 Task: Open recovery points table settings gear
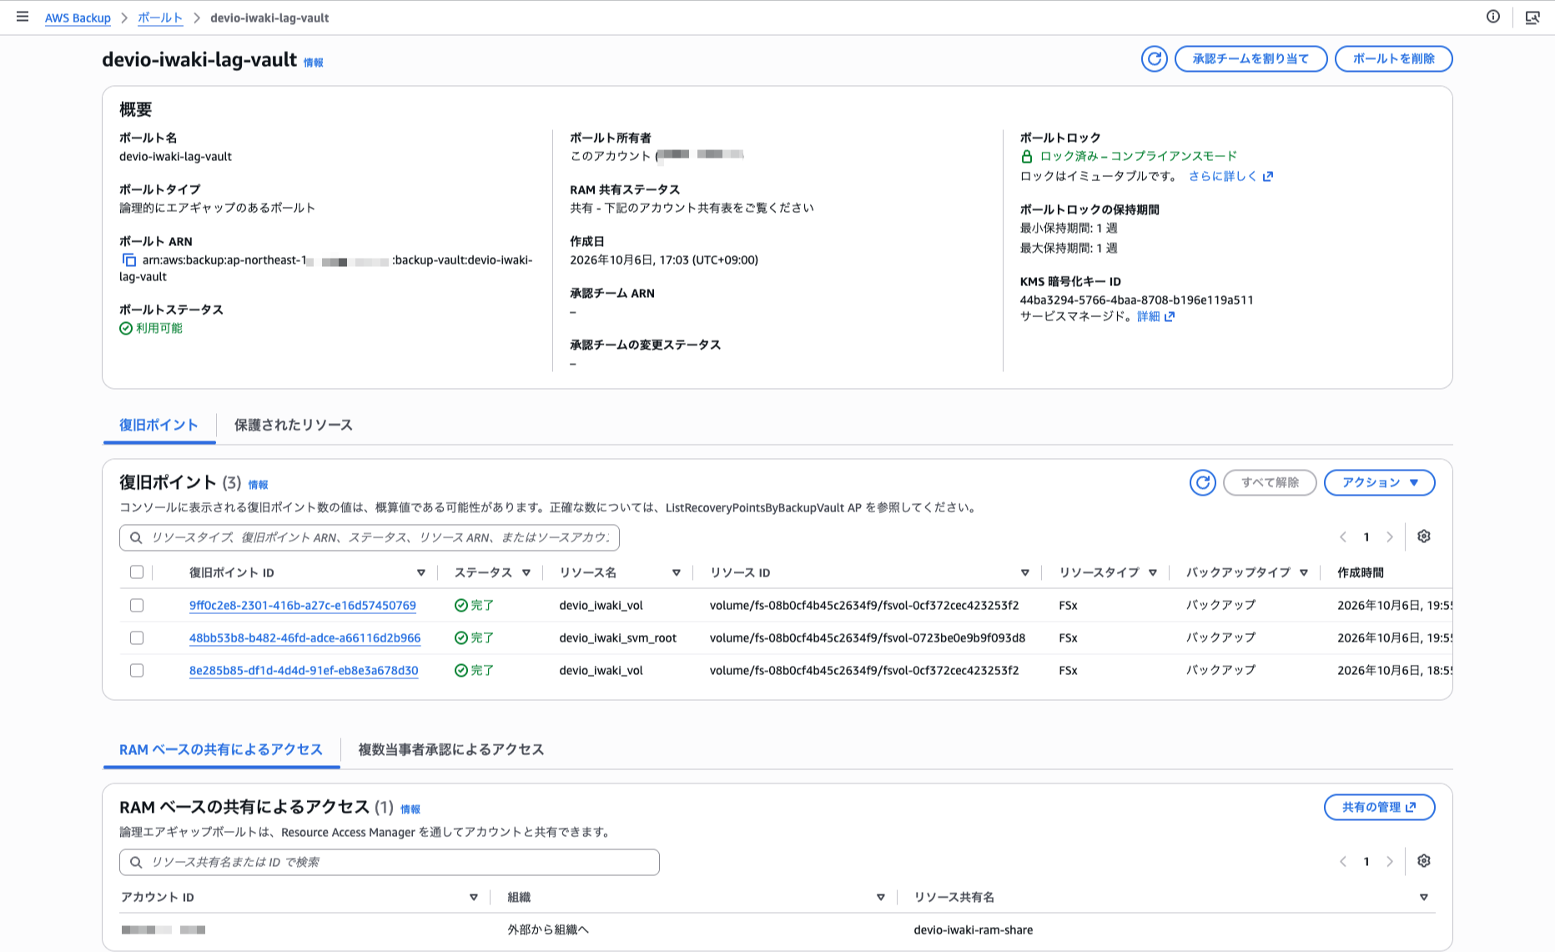1424,536
